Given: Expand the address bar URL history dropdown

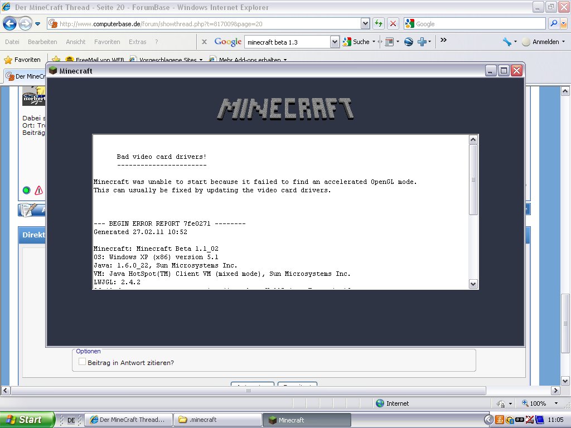Looking at the screenshot, I should (x=366, y=23).
